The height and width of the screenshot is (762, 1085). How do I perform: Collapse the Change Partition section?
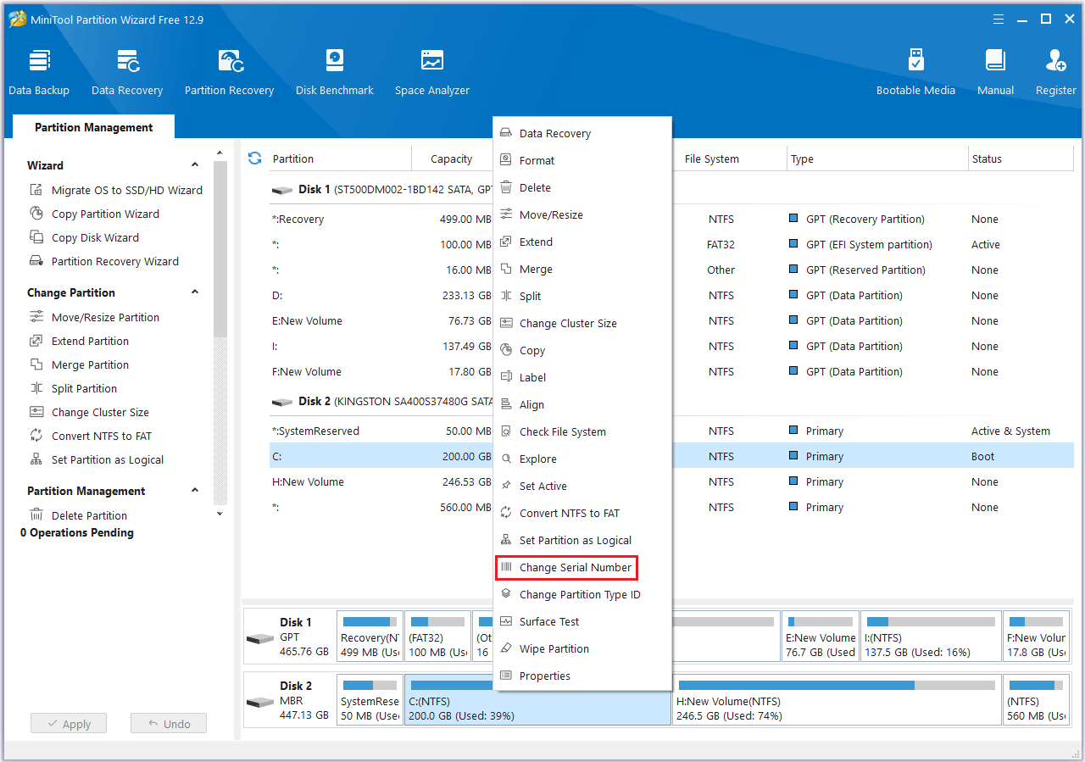pos(195,292)
